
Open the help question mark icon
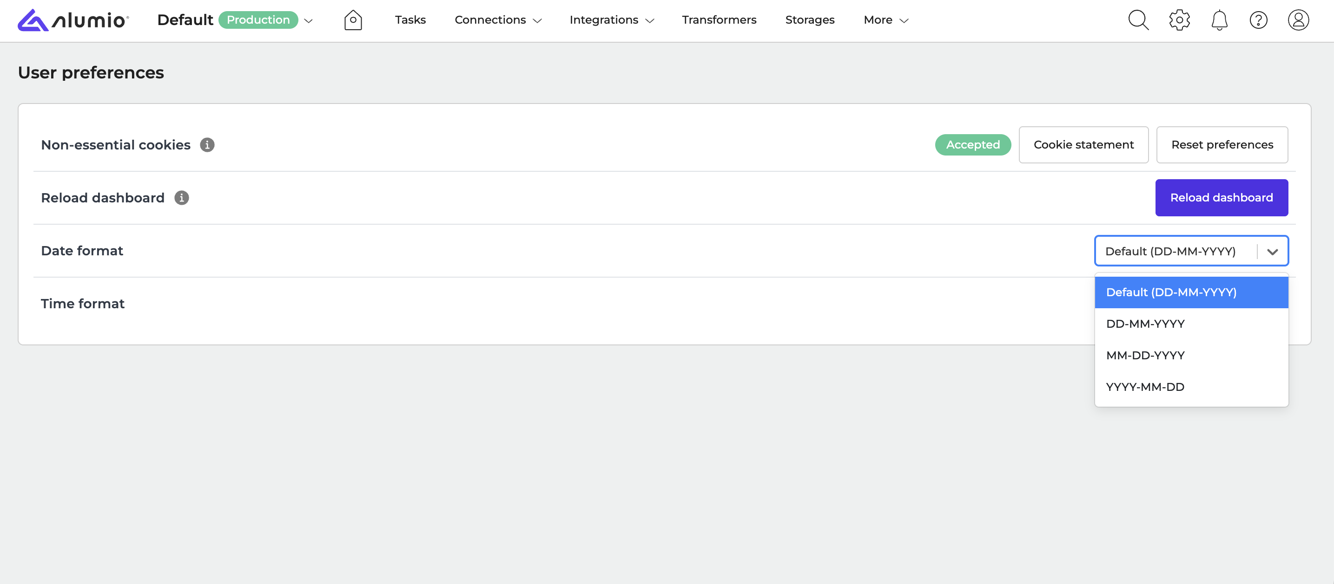tap(1258, 20)
